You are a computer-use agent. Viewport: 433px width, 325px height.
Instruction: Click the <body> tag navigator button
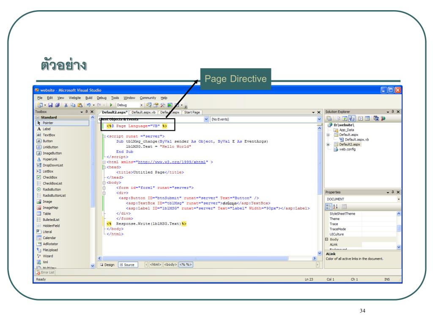(x=170, y=265)
